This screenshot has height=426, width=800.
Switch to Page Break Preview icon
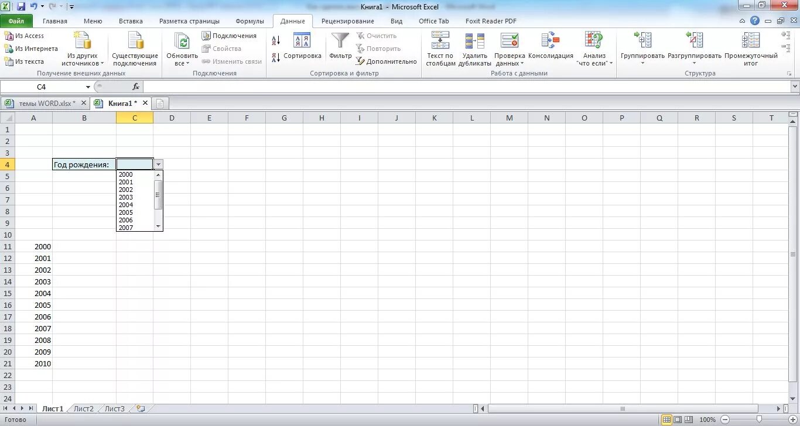click(x=690, y=420)
